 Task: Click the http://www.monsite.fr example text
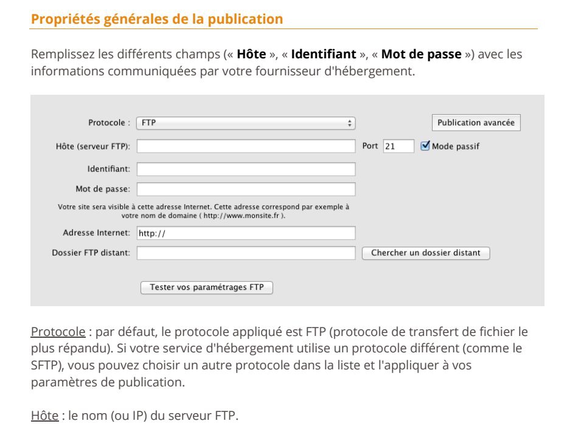pos(242,216)
